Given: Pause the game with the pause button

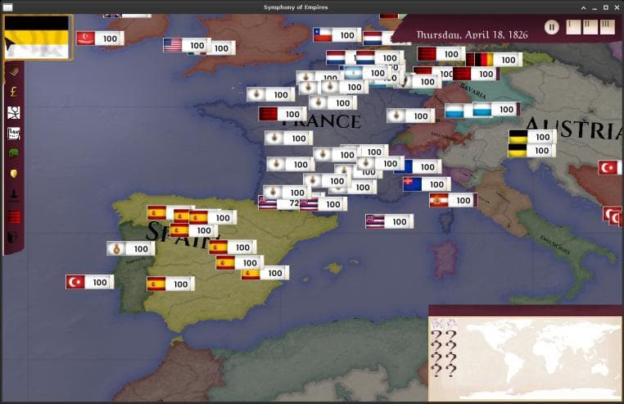Looking at the screenshot, I should 552,27.
